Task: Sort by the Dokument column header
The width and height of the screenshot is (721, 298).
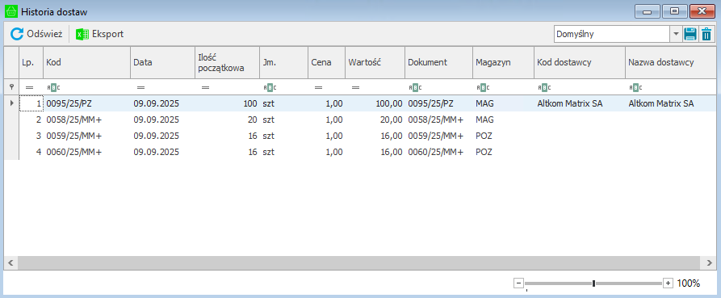Action: 438,62
